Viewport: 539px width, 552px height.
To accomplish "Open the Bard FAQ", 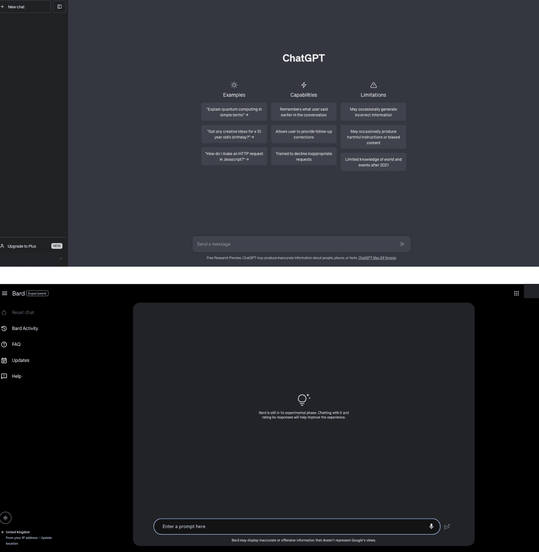I will coord(16,344).
